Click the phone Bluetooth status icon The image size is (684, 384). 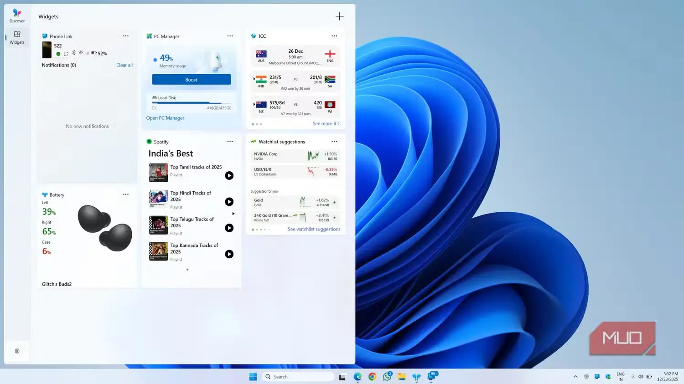74,53
